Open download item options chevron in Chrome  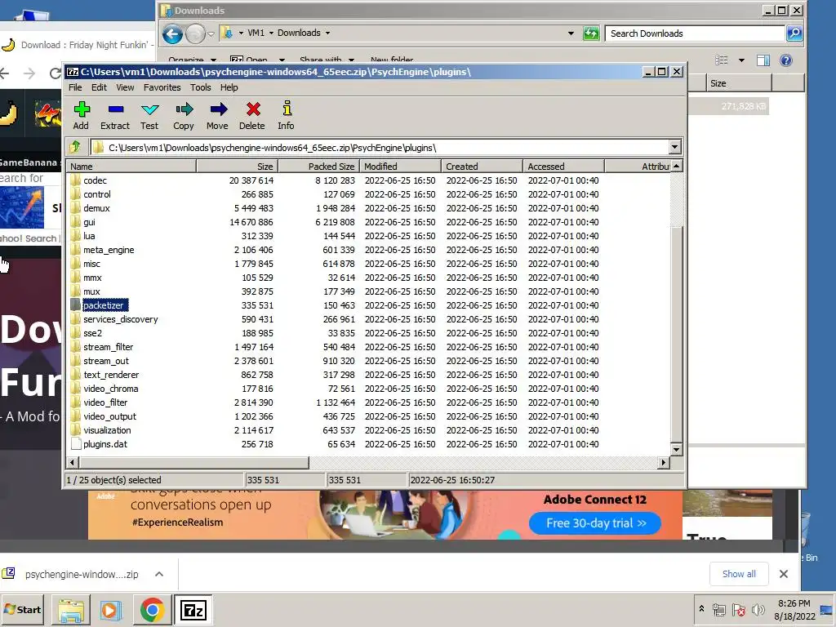point(159,574)
